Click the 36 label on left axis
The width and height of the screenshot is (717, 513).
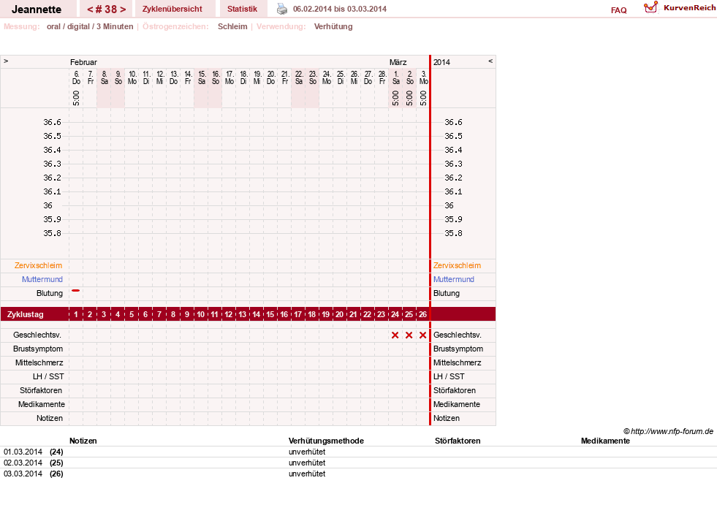point(48,205)
